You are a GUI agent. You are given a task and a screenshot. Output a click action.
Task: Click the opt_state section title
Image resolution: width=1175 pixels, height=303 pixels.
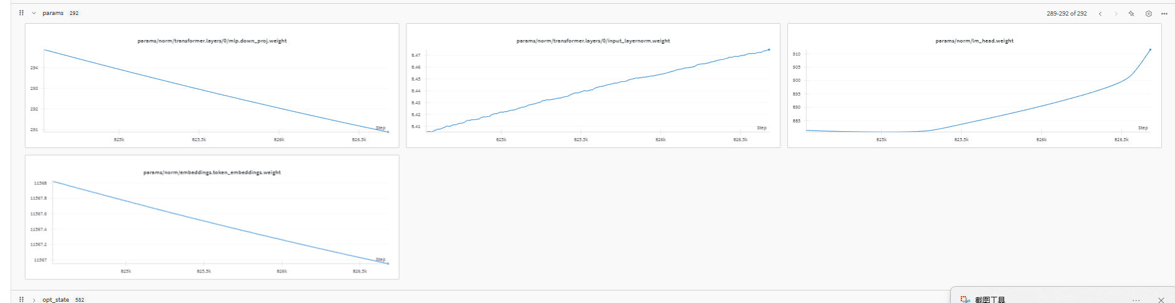point(56,300)
